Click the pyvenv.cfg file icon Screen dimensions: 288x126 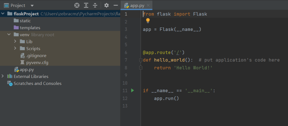point(22,63)
